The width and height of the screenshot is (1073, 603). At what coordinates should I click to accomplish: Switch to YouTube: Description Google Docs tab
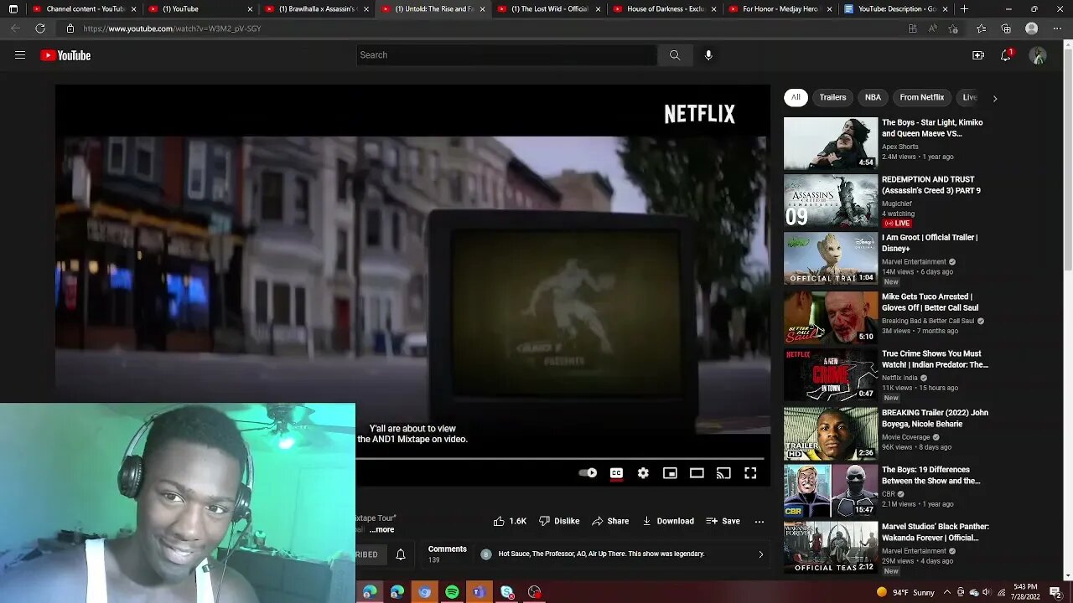tap(898, 9)
